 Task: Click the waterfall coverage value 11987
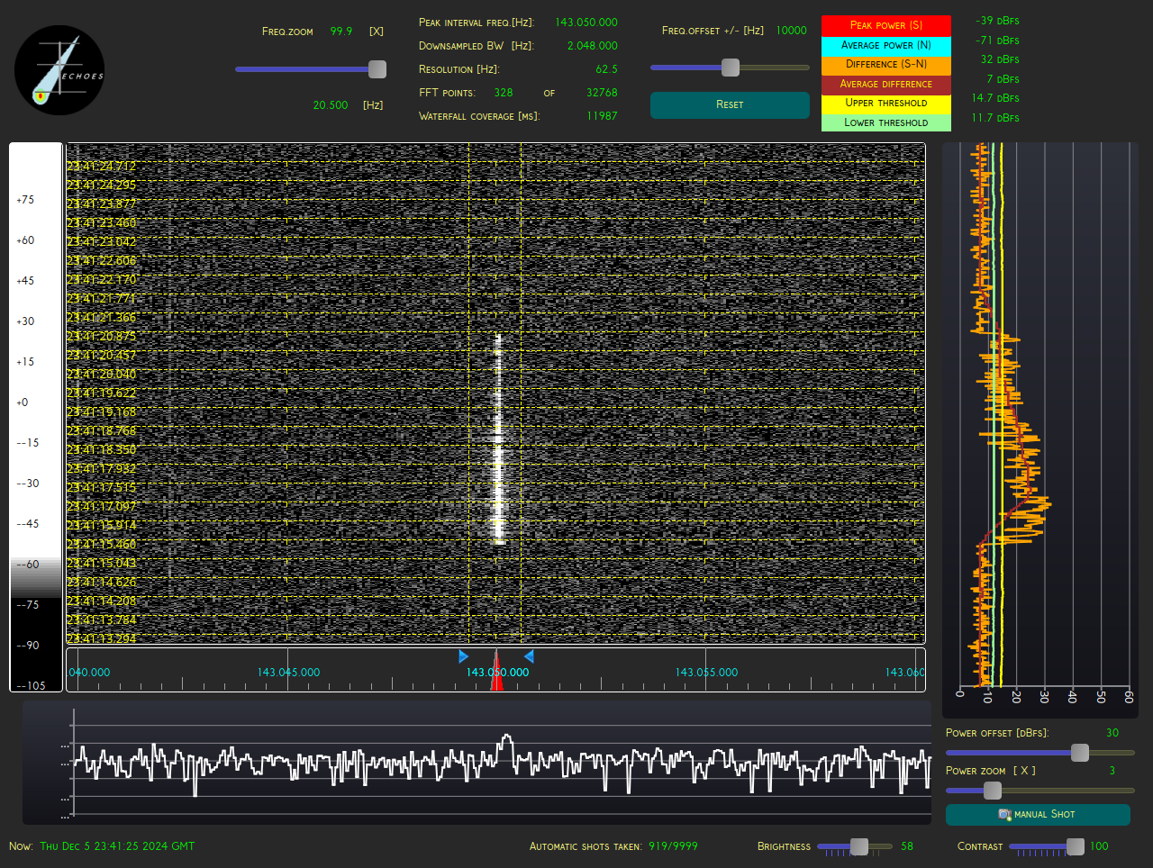(602, 116)
